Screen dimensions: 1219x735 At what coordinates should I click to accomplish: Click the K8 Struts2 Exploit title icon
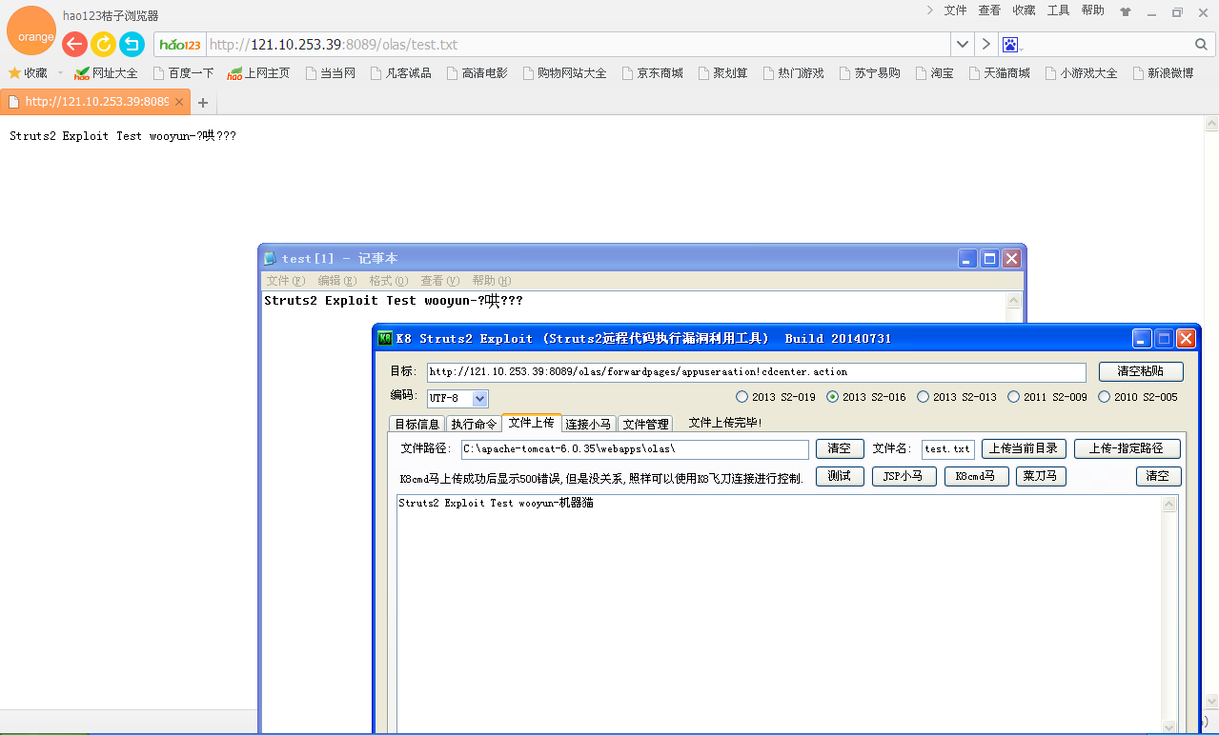pos(385,338)
